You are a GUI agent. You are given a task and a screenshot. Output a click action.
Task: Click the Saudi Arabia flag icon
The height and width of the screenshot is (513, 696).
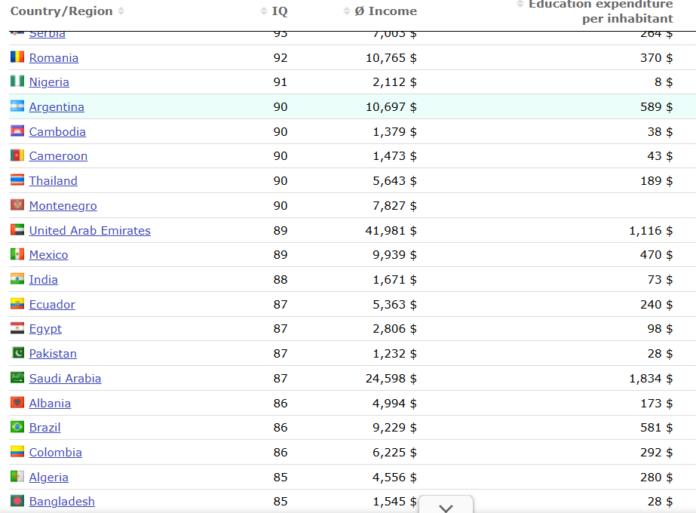tap(17, 378)
